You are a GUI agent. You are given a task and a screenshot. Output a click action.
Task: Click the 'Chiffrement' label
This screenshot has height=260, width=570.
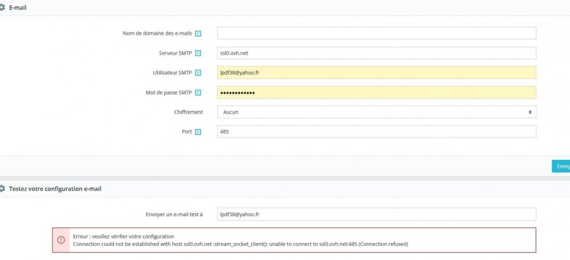[x=188, y=112]
